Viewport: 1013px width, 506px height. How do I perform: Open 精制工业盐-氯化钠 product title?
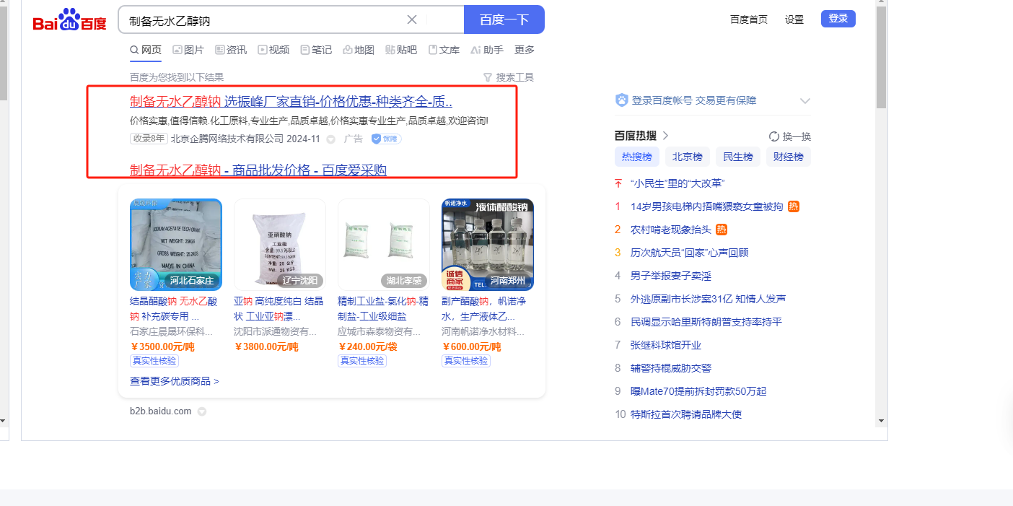click(x=383, y=308)
